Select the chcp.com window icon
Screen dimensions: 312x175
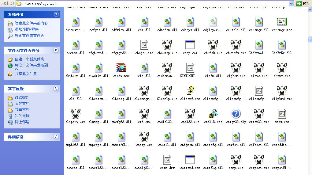click(190, 45)
